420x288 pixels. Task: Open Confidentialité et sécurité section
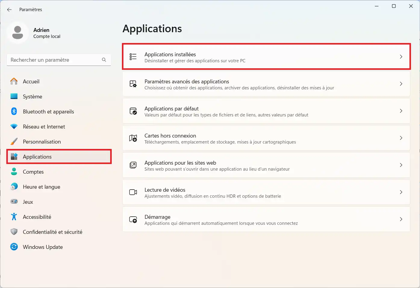(52, 232)
